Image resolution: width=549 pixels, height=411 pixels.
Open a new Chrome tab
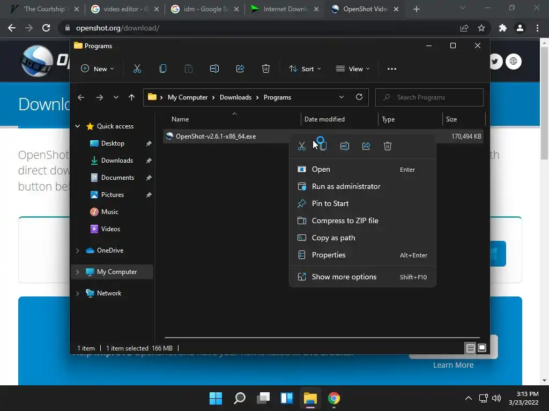pyautogui.click(x=416, y=9)
